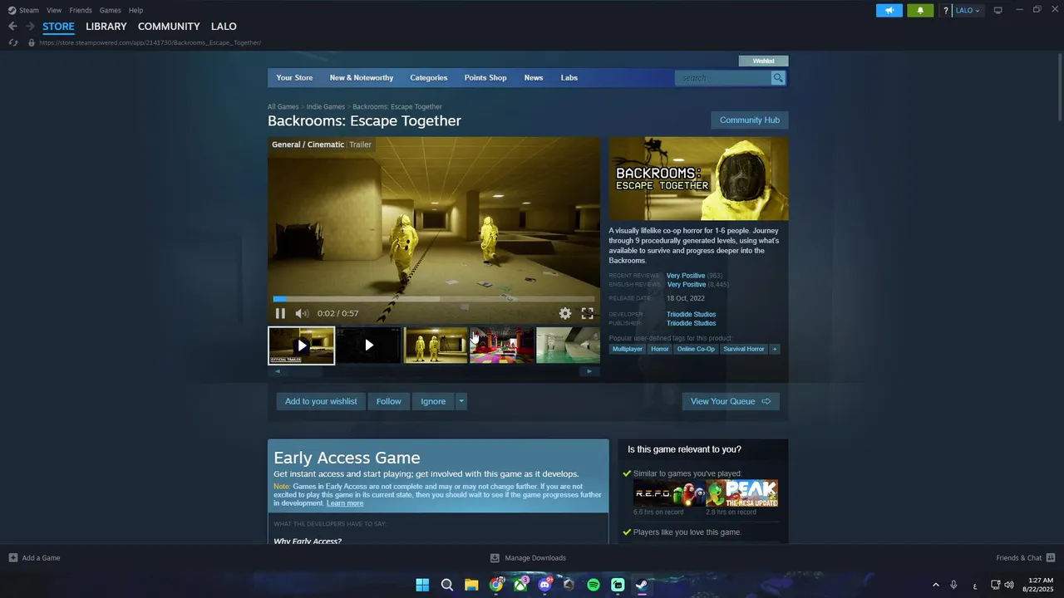
Task: Open the announcements megaphone button
Action: [889, 10]
